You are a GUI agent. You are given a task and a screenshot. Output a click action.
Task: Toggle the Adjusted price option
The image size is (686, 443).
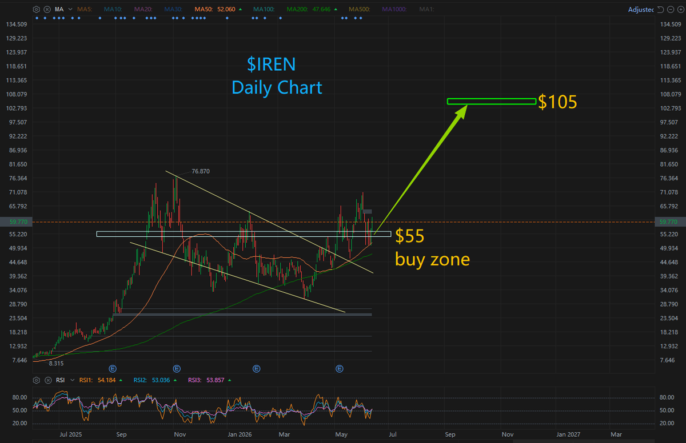(641, 10)
